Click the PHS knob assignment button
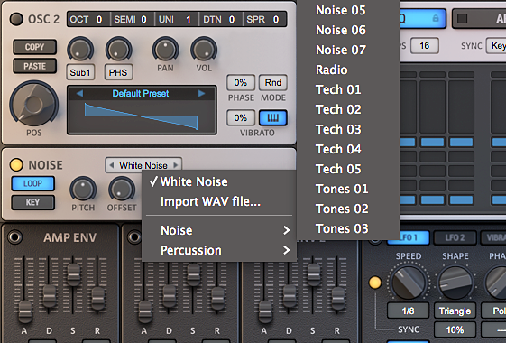The width and height of the screenshot is (506, 343). [118, 72]
